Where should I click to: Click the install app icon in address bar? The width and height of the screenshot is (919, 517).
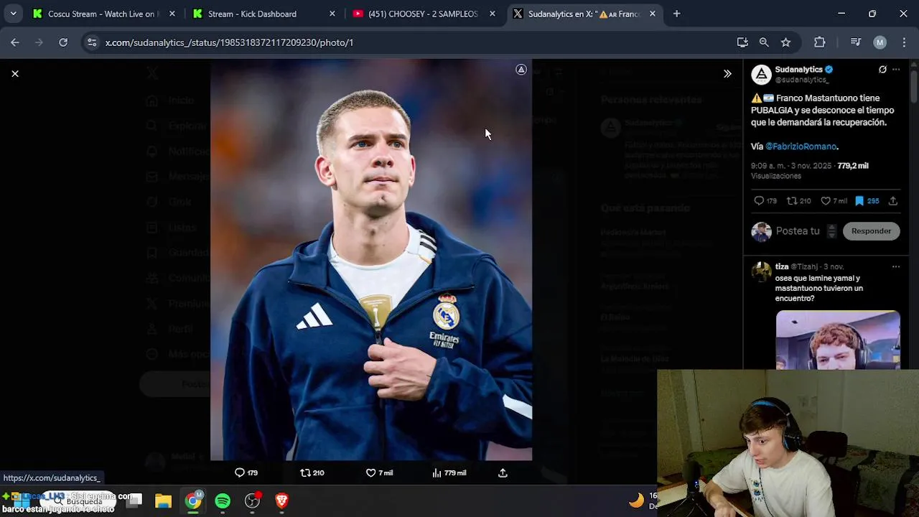click(742, 42)
